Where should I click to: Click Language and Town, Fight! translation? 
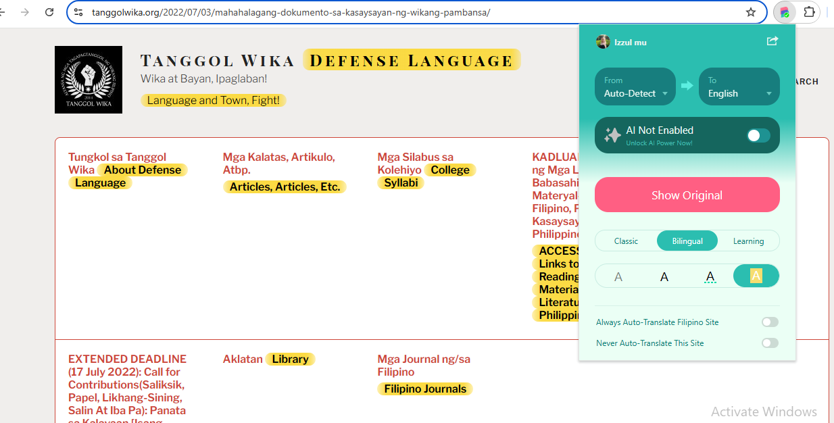click(214, 100)
